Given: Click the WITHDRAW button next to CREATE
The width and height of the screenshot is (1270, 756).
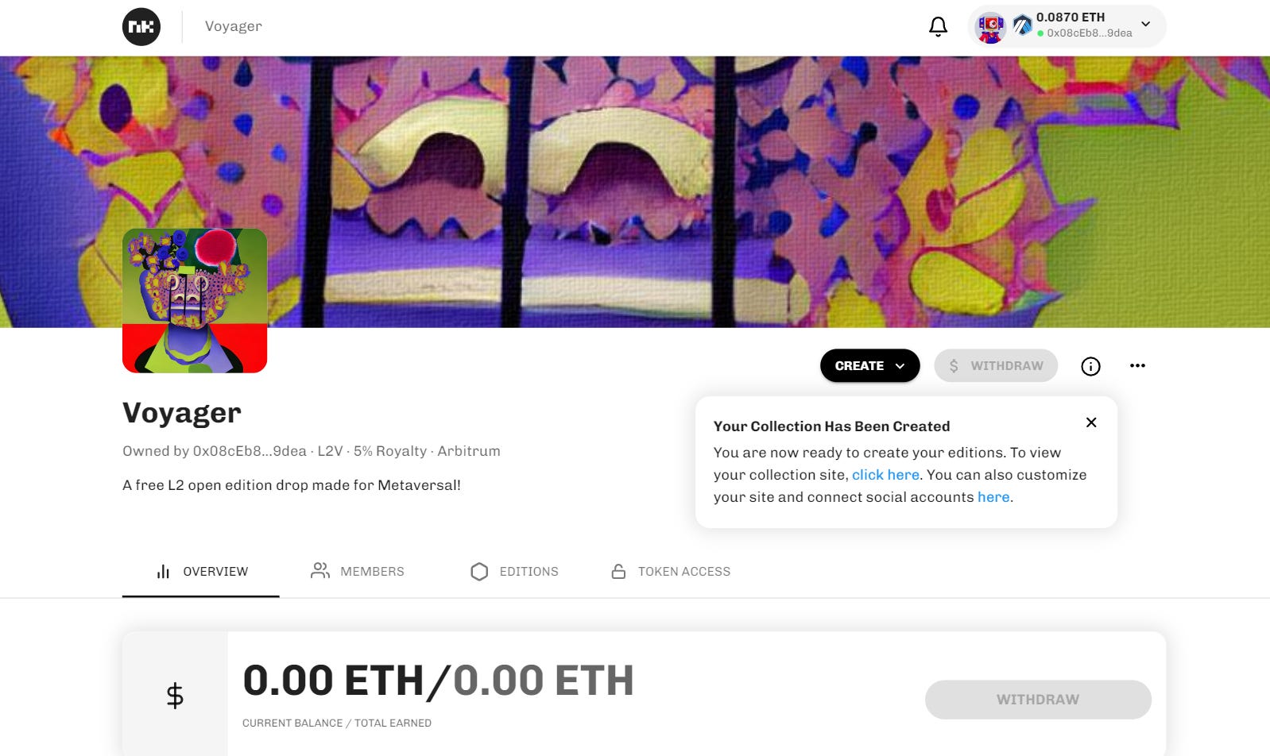Looking at the screenshot, I should point(996,365).
